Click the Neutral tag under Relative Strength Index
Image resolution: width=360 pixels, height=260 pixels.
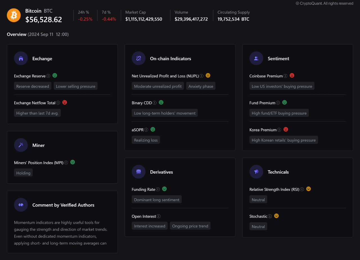coord(258,200)
